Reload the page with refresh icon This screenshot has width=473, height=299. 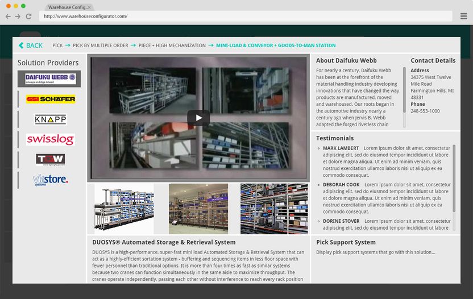(x=28, y=16)
